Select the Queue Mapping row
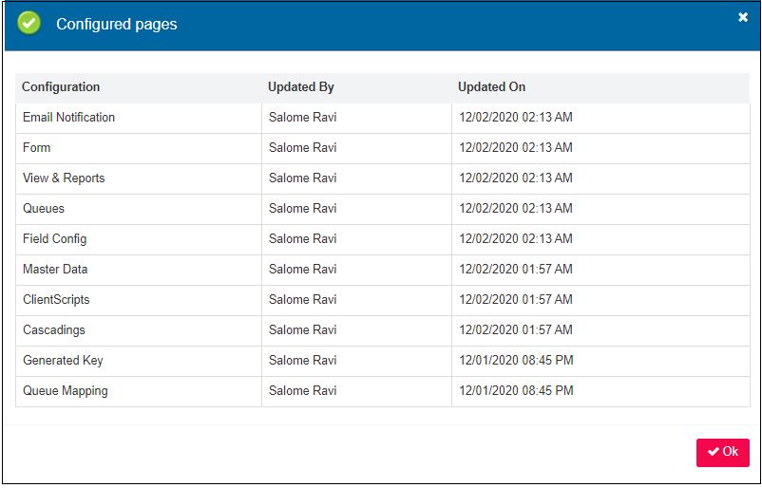The height and width of the screenshot is (488, 762). pos(66,391)
